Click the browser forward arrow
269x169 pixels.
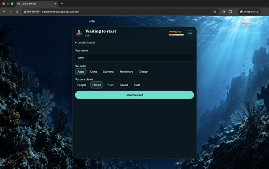tap(11, 12)
